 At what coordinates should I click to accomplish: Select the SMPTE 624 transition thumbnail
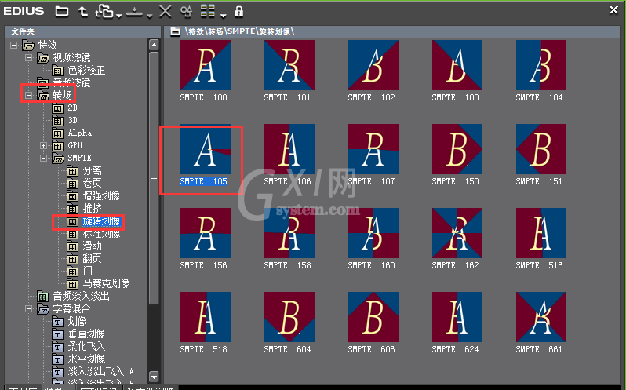(x=457, y=317)
